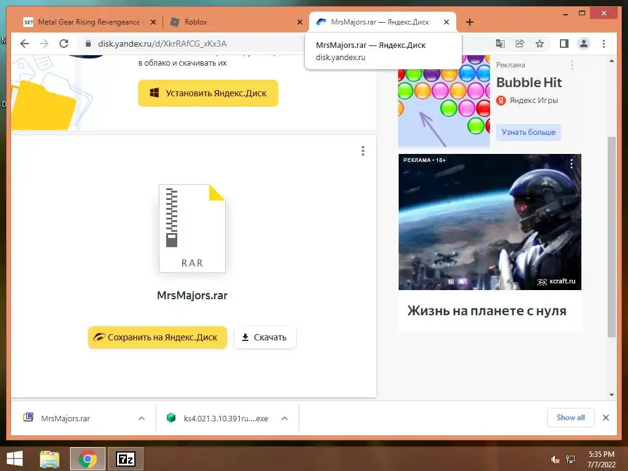
Task: Open the Chrome side panel
Action: click(x=564, y=44)
